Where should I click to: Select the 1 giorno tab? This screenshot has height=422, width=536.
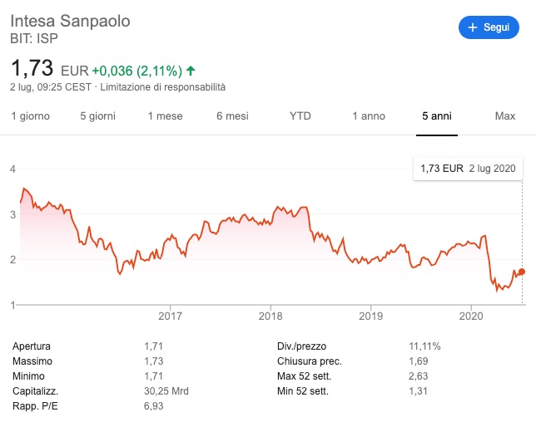coord(31,116)
